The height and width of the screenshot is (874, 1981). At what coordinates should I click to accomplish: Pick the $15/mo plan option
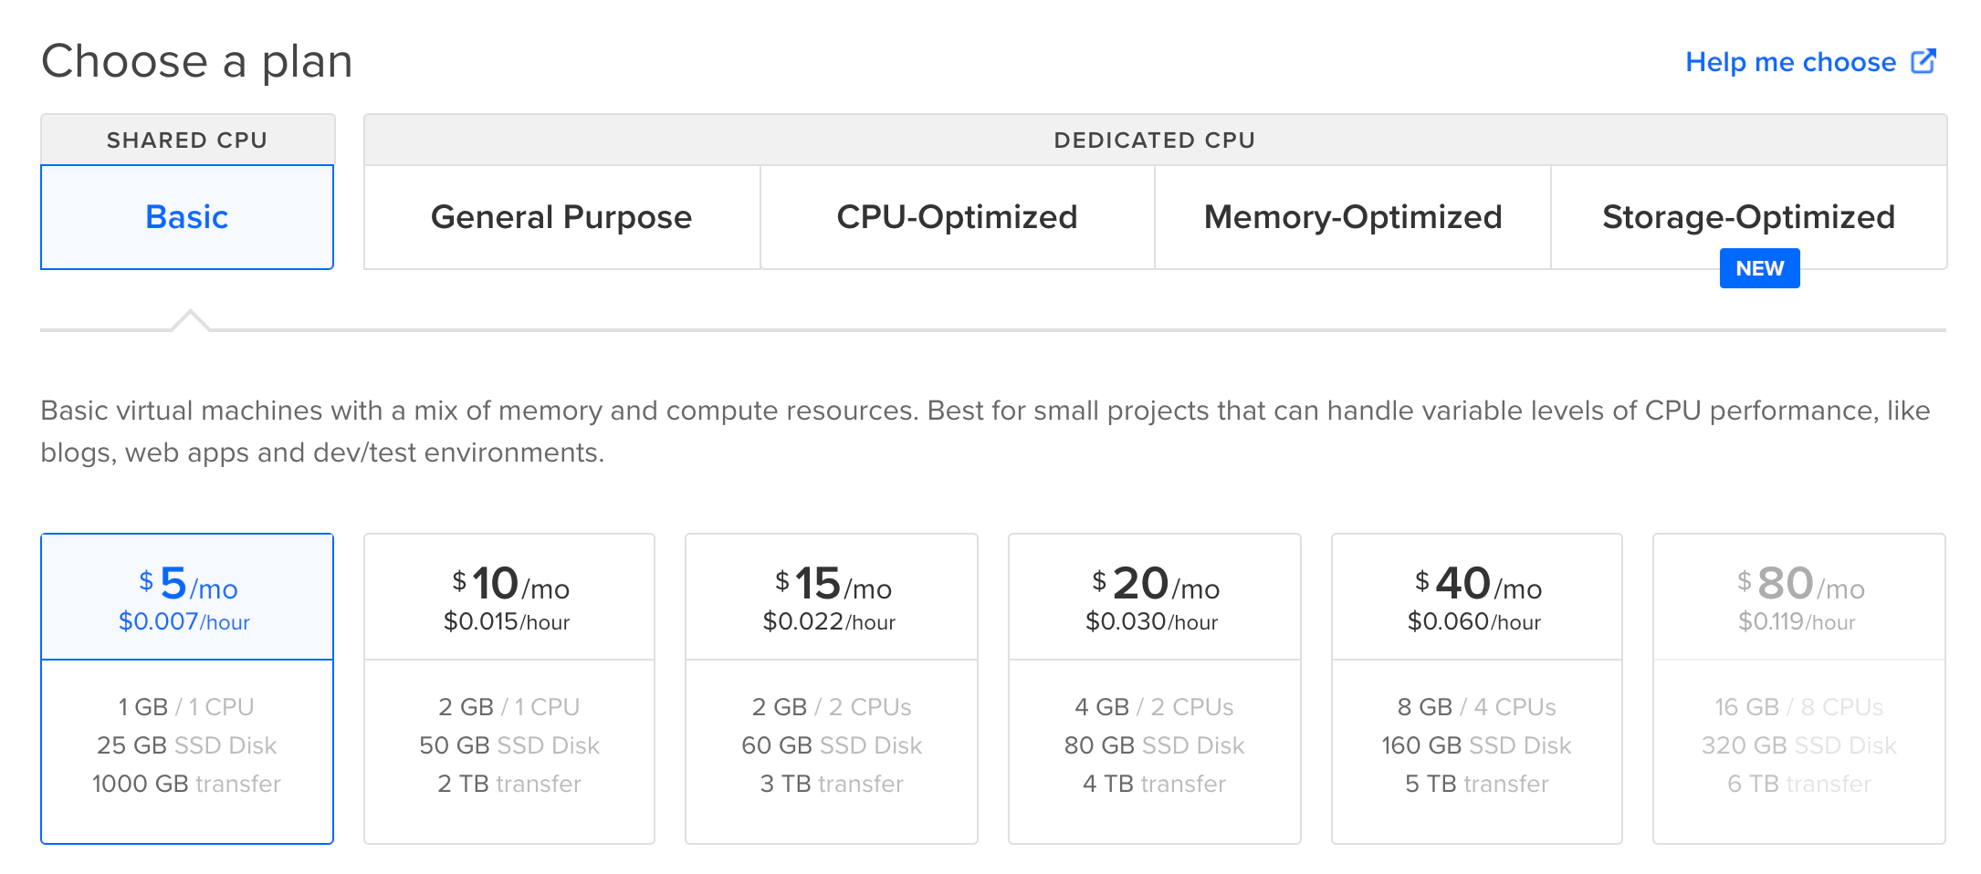(832, 689)
